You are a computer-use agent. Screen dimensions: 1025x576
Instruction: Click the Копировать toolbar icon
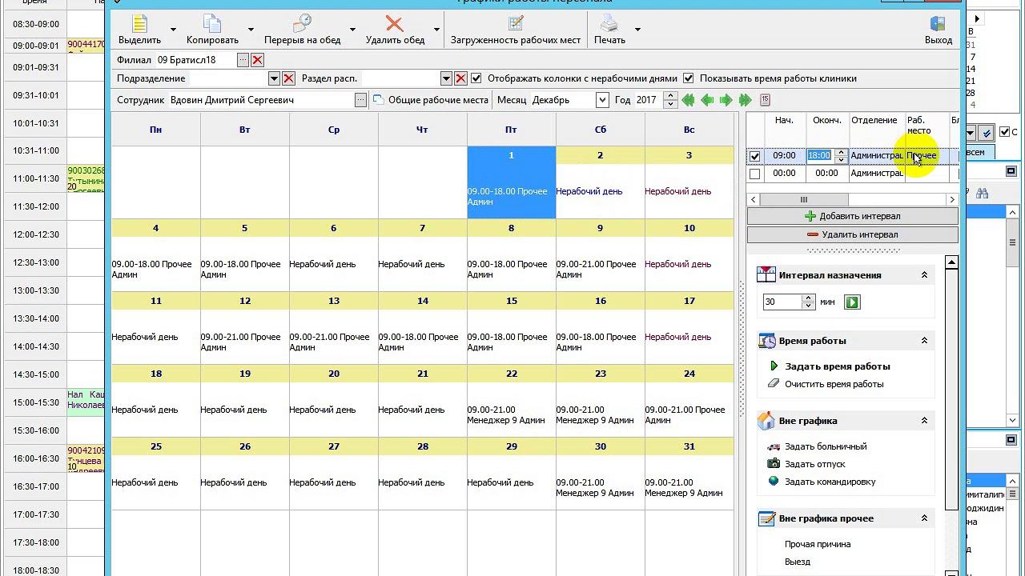pyautogui.click(x=212, y=24)
